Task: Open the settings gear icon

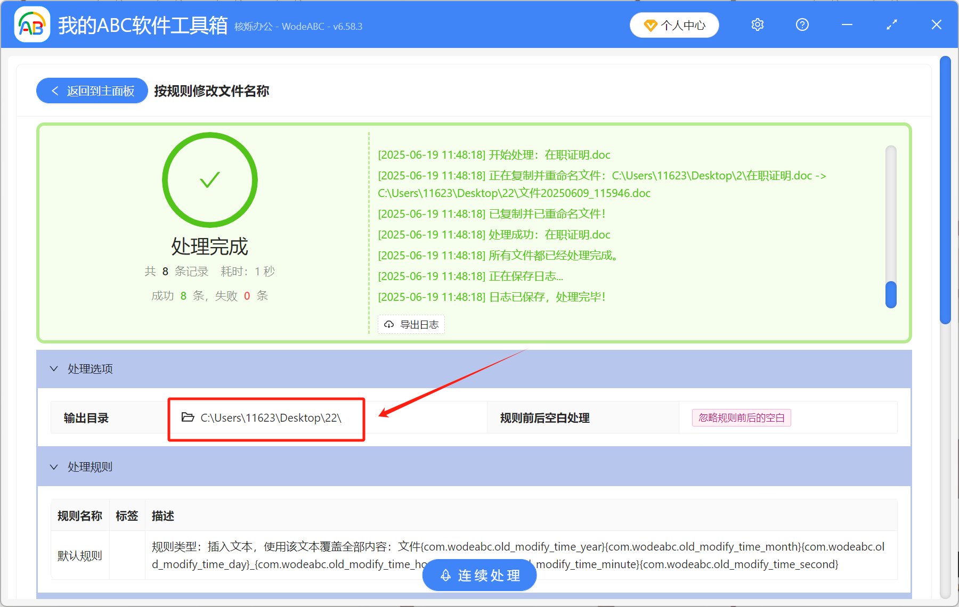Action: point(757,24)
